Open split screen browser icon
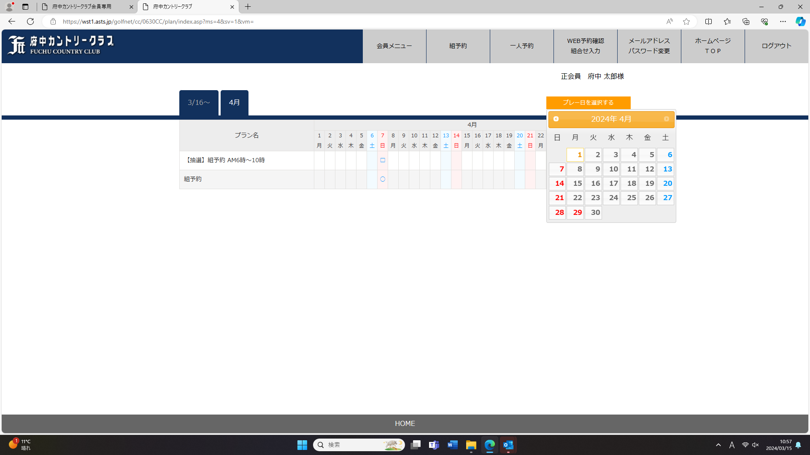The image size is (810, 455). click(x=709, y=21)
